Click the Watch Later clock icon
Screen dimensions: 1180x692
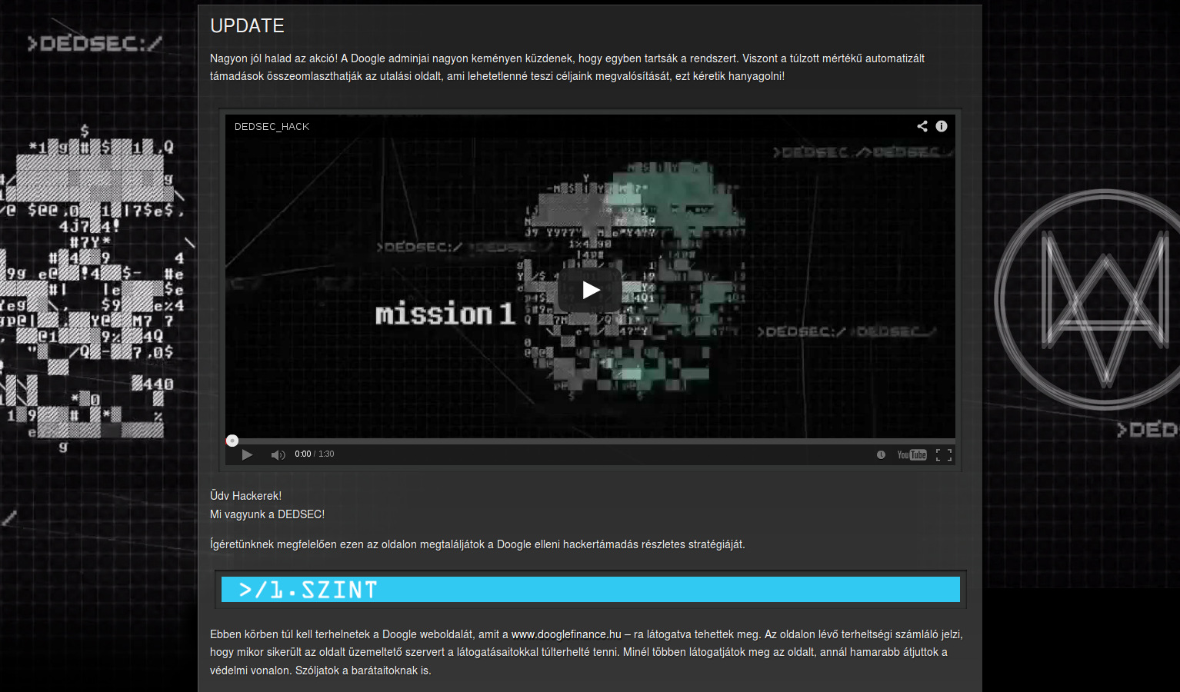tap(881, 454)
